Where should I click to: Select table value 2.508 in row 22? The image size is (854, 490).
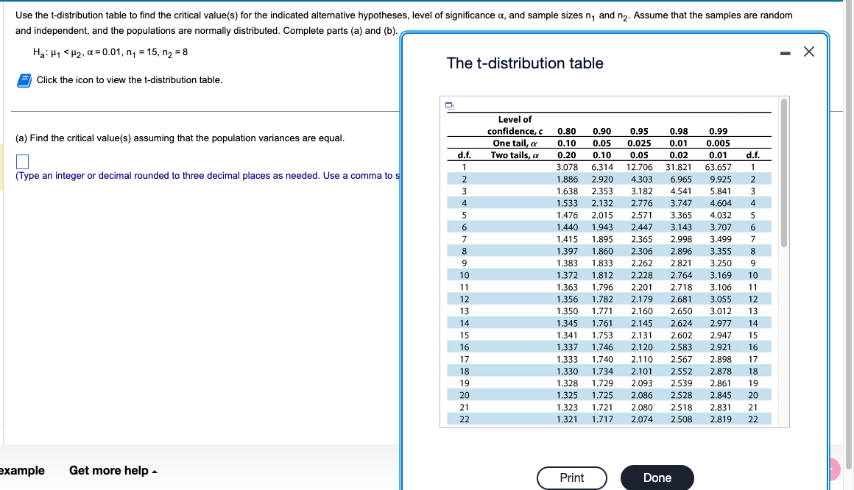681,419
